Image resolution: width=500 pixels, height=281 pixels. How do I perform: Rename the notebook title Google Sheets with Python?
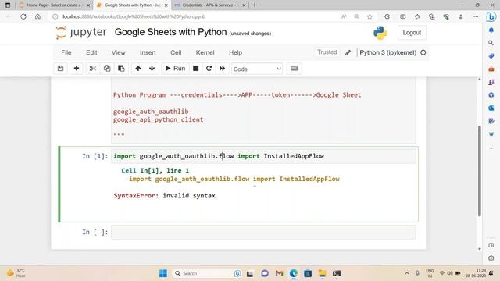pos(170,32)
